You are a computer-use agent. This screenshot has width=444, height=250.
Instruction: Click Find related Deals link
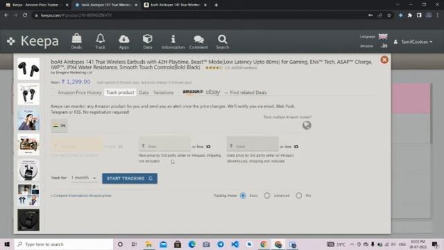pyautogui.click(x=248, y=92)
